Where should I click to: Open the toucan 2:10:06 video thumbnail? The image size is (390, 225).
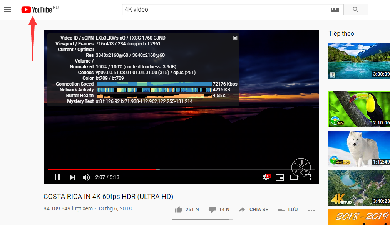tap(359, 109)
